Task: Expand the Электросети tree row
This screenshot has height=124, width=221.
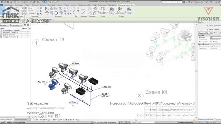Action: pos(1,37)
